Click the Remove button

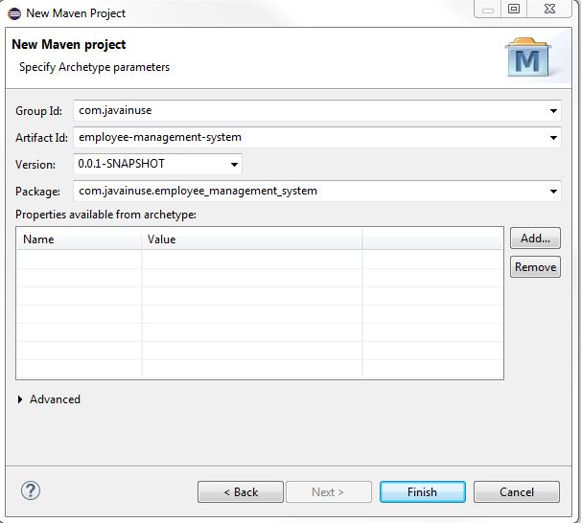pyautogui.click(x=535, y=267)
